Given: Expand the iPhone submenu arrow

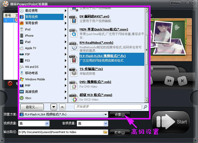Looking at the screenshot, I should coord(66,35).
